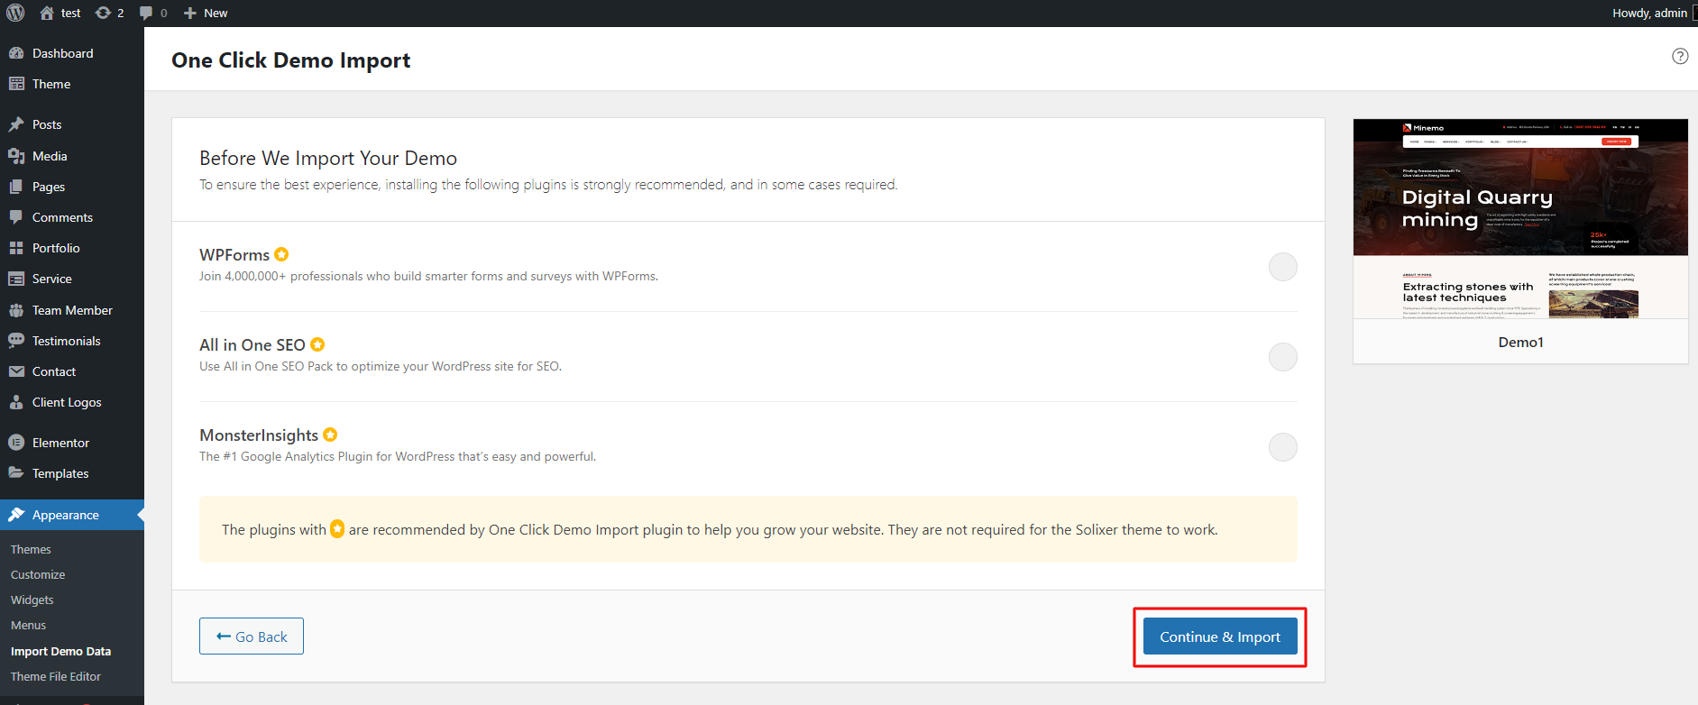Click the Contact envelope icon
The height and width of the screenshot is (705, 1698).
16,371
